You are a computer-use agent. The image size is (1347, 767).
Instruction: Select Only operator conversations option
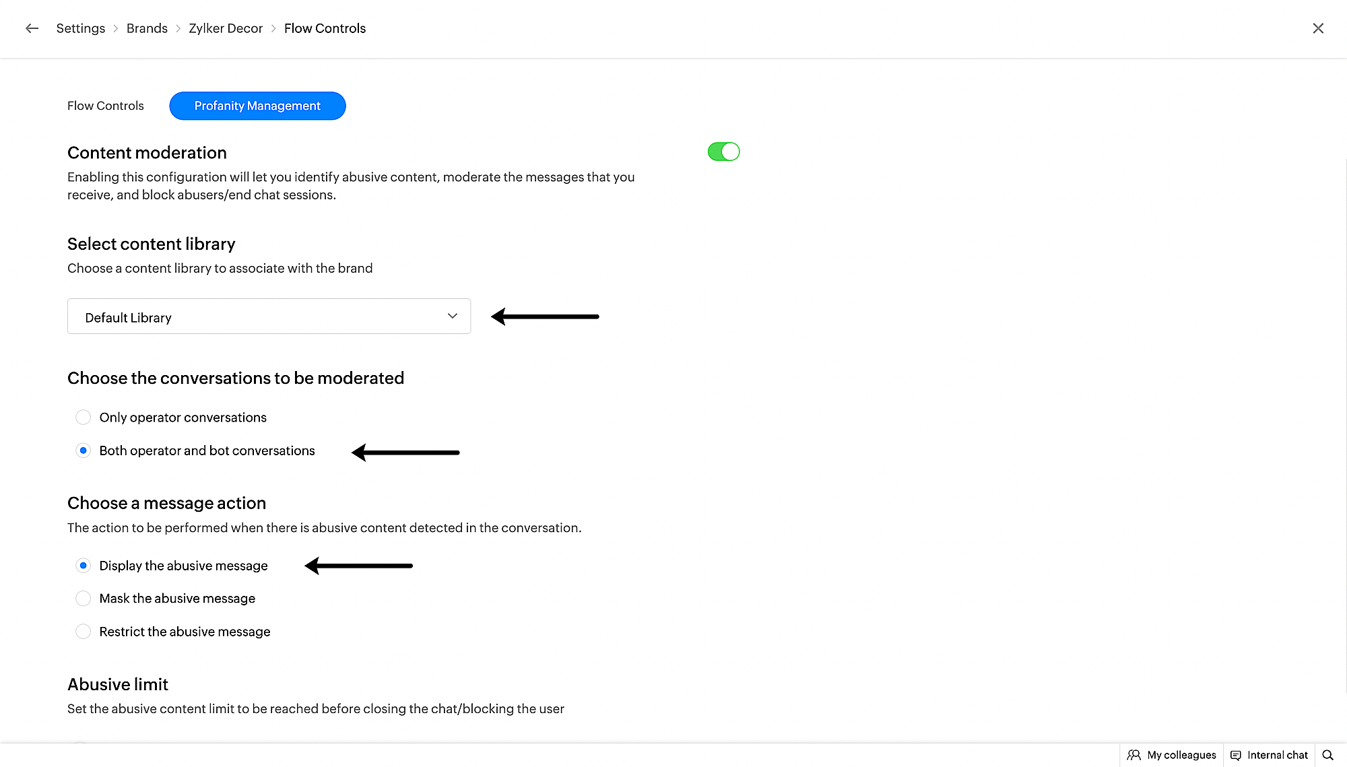coord(83,418)
